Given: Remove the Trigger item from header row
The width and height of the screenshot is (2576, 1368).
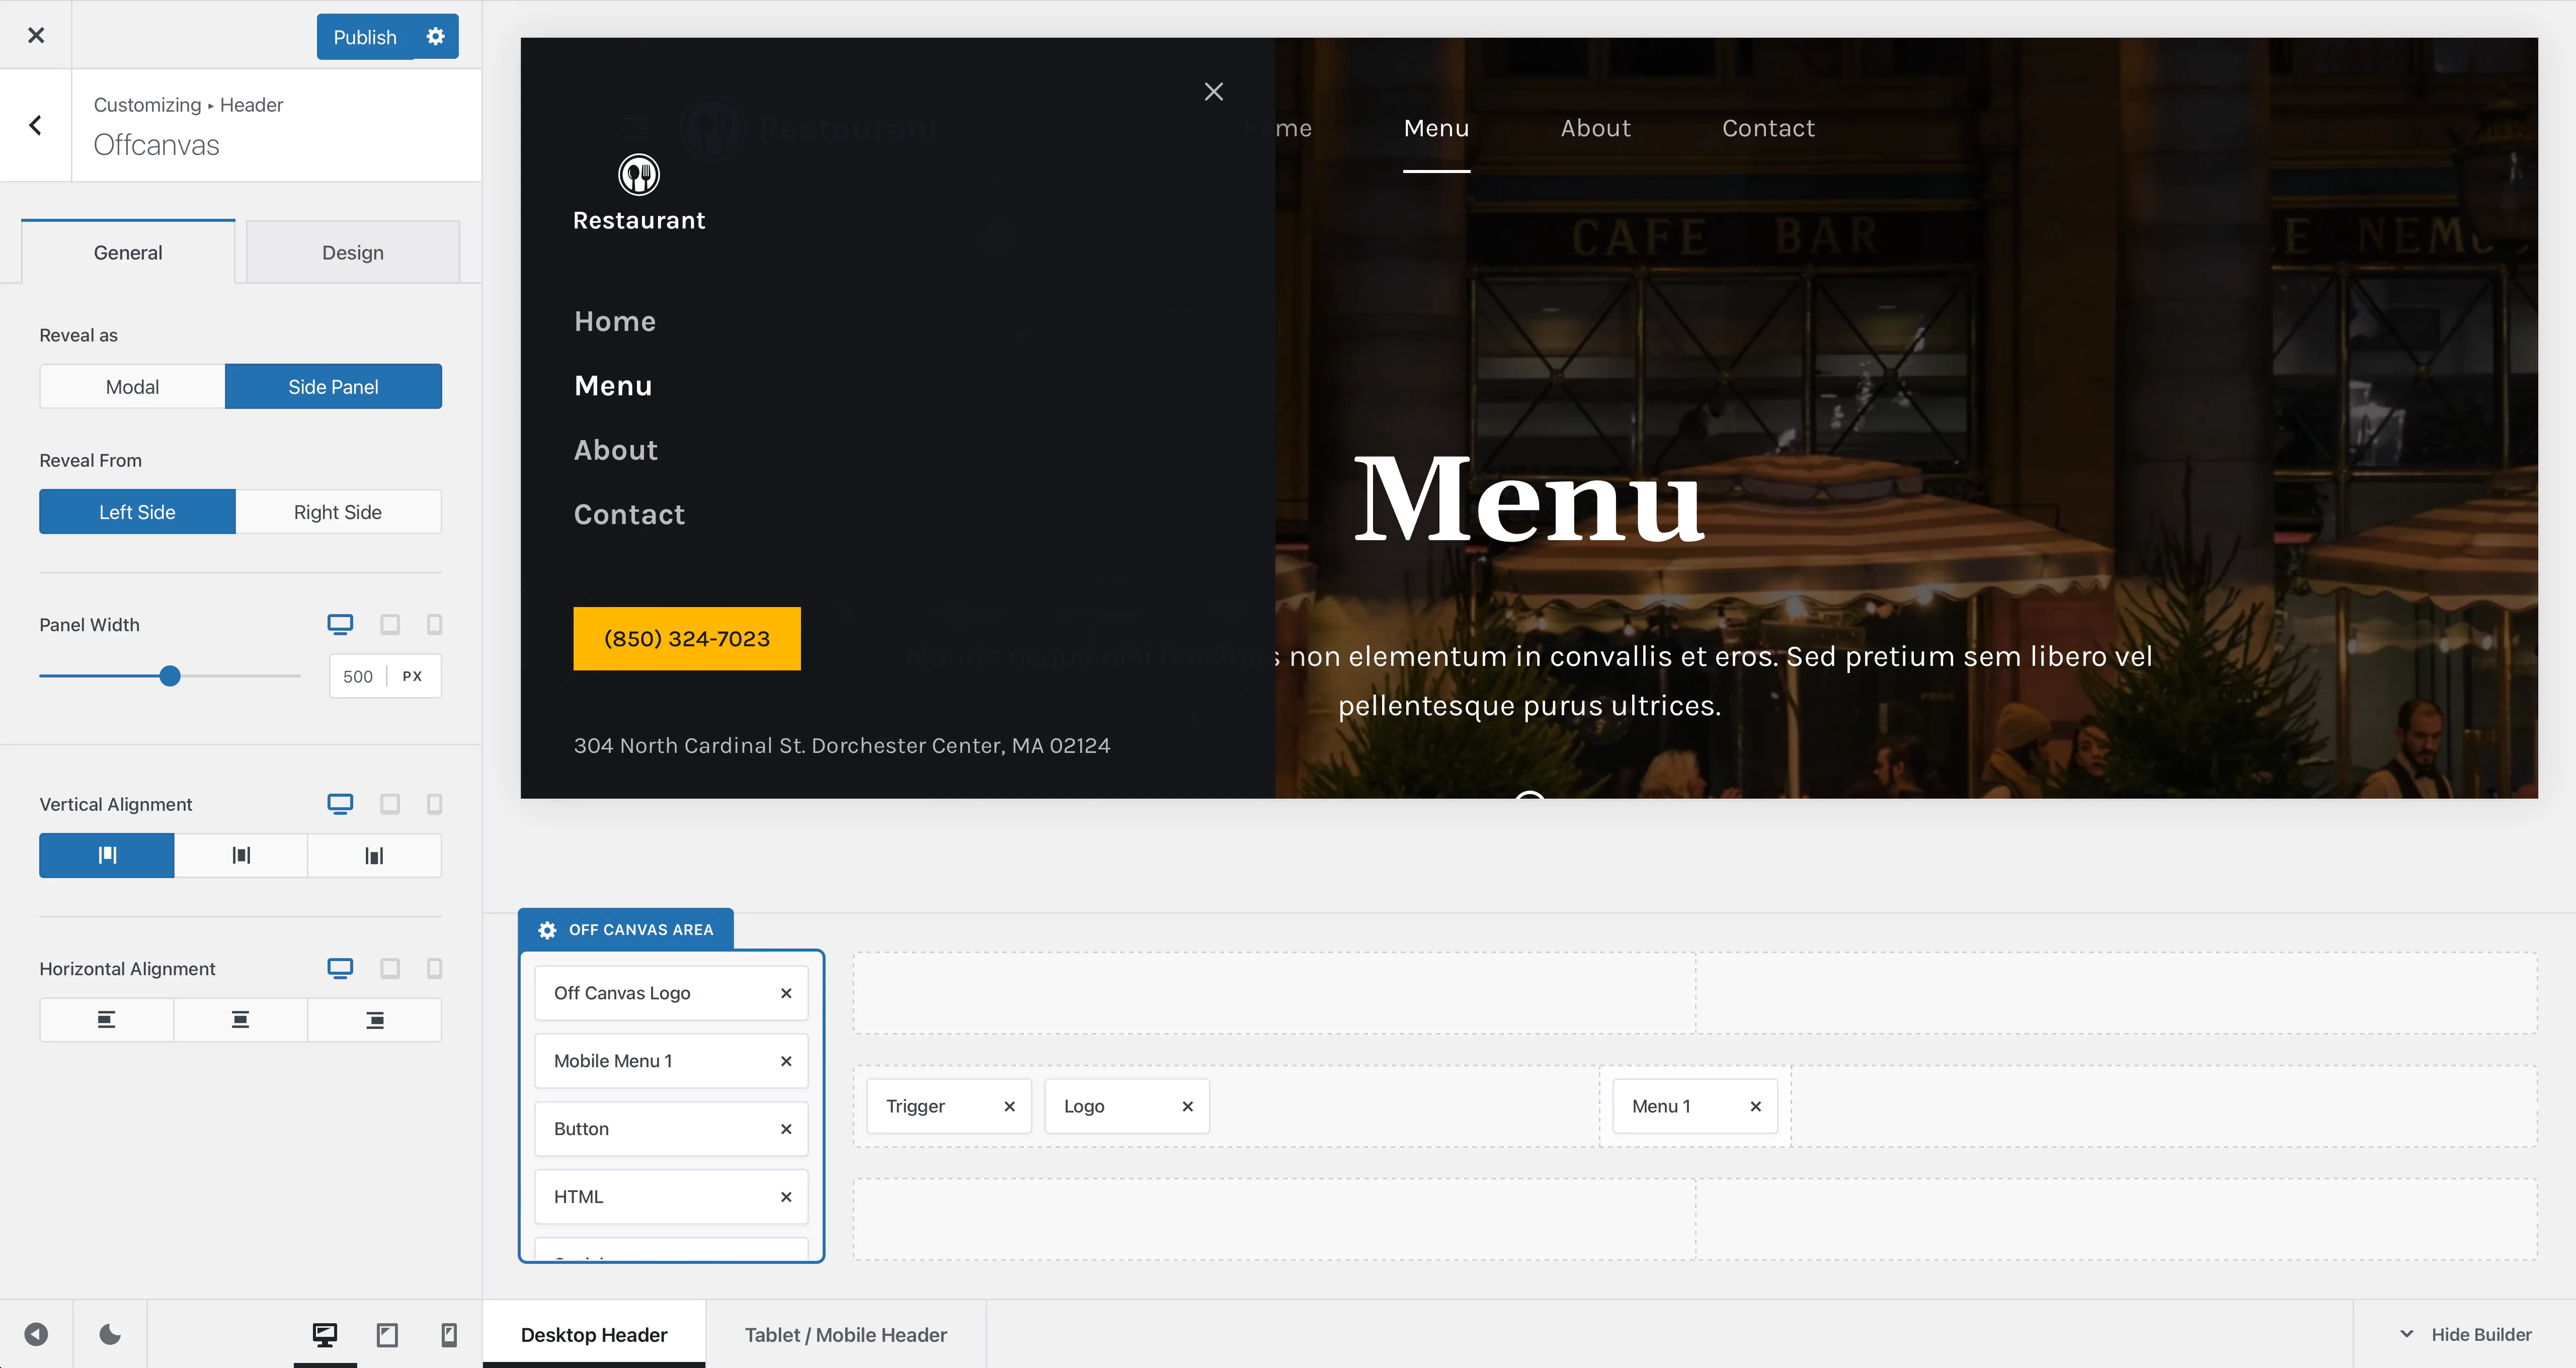Looking at the screenshot, I should point(1009,1106).
